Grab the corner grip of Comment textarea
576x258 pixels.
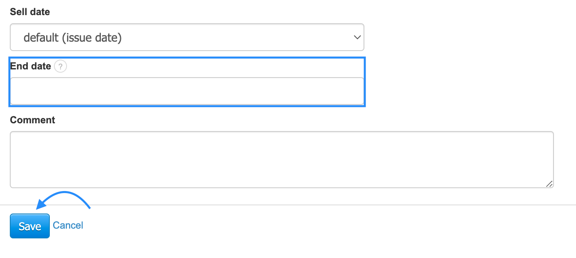[x=549, y=184]
